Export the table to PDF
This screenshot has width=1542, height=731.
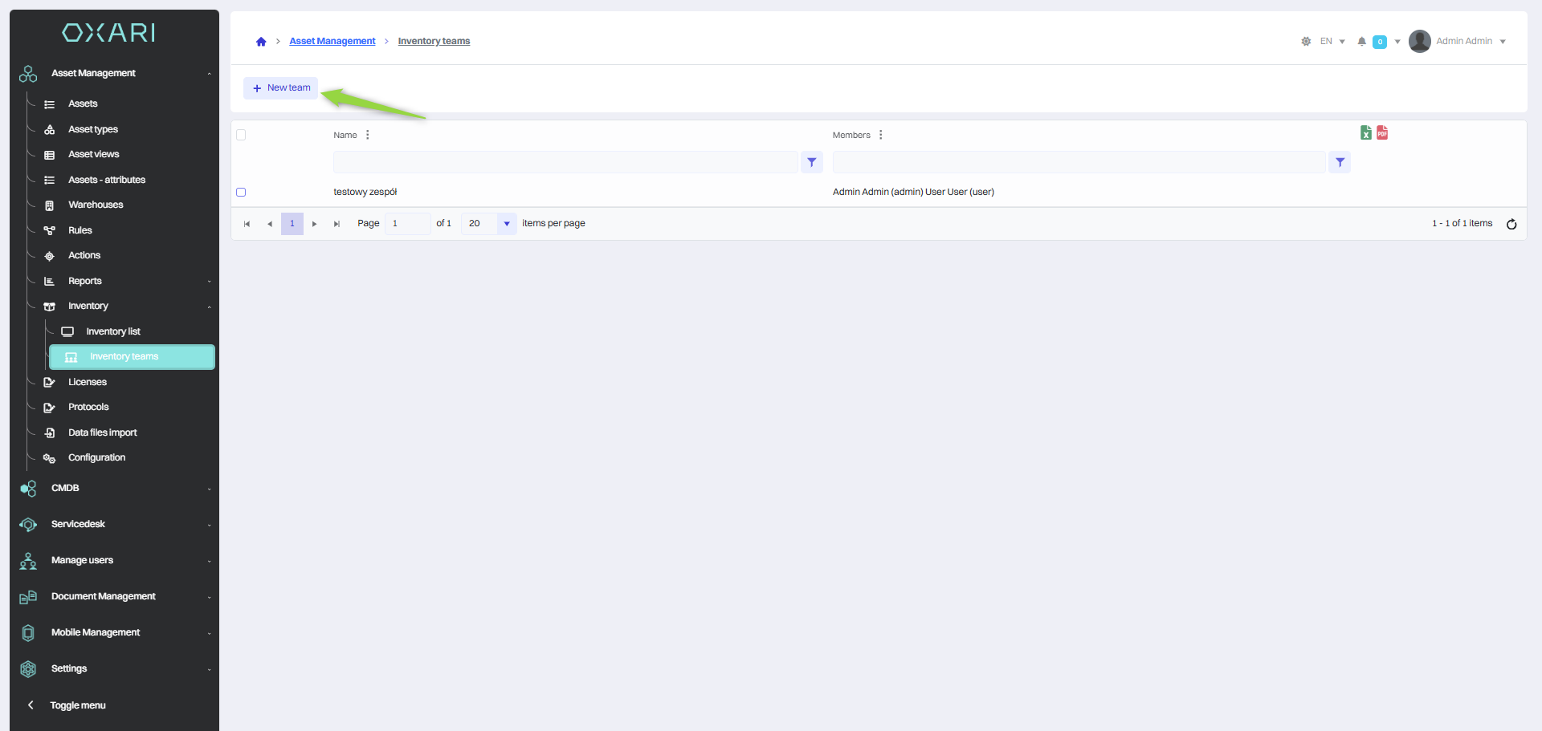(1382, 133)
